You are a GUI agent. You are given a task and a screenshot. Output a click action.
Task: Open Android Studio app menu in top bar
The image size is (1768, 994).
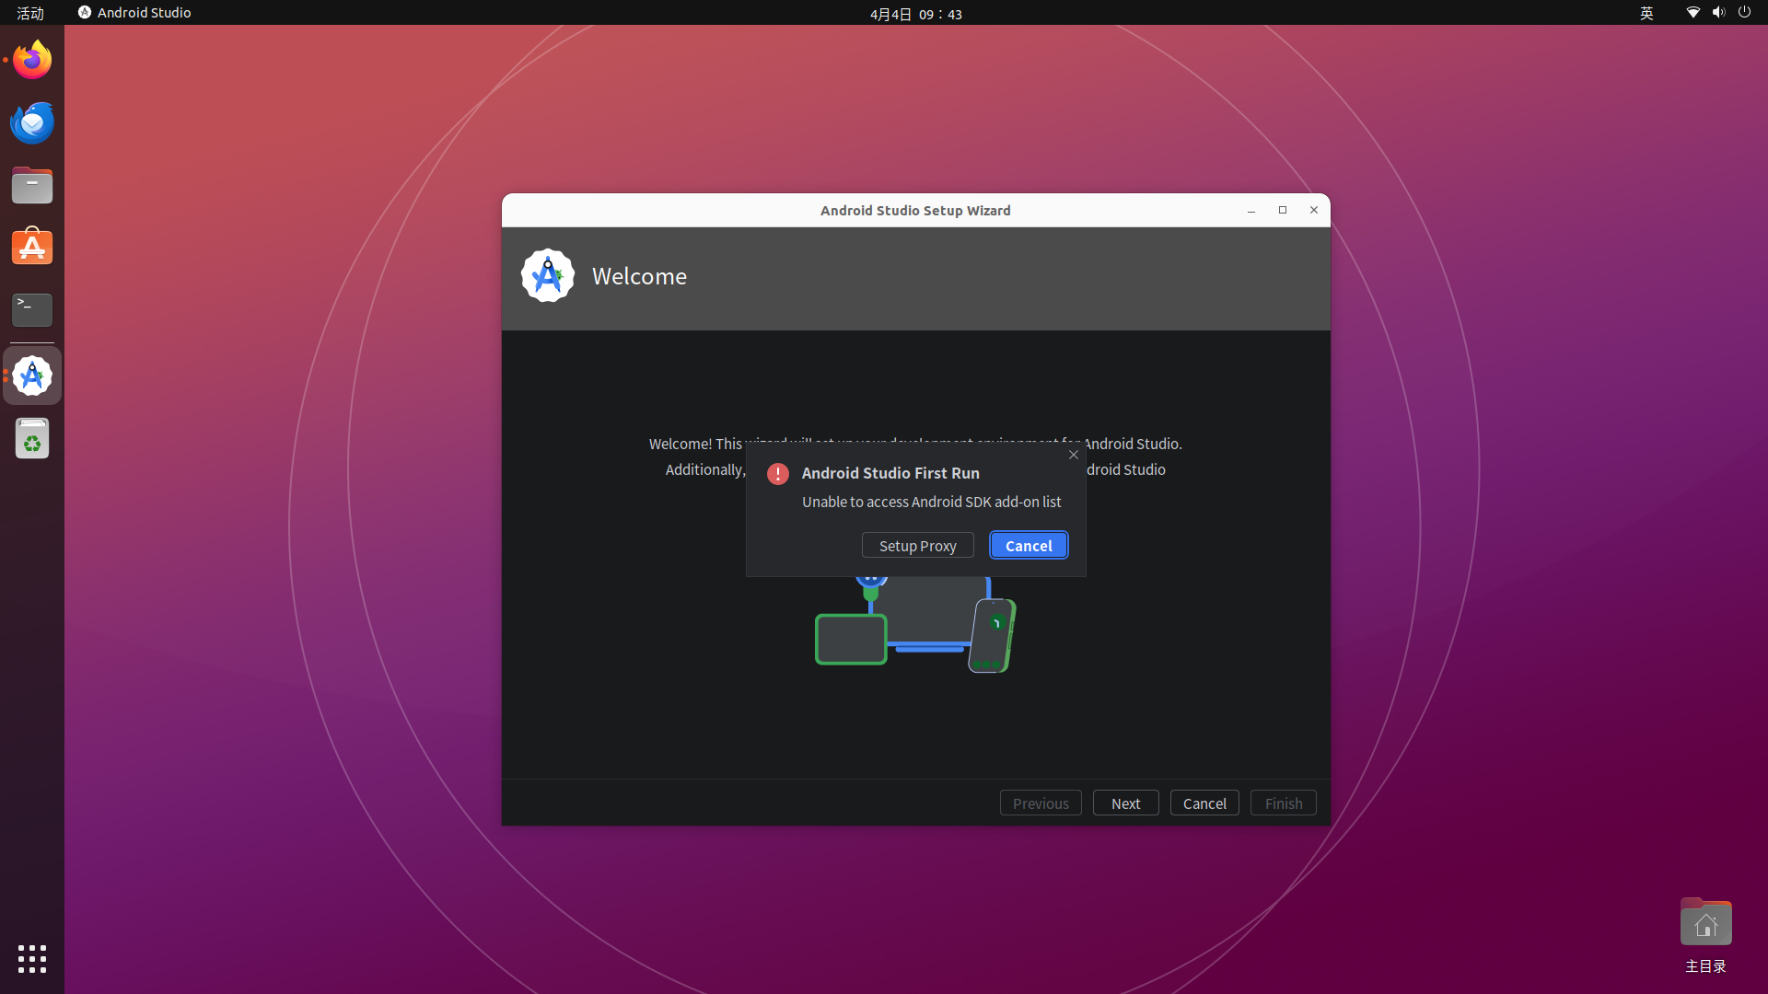tap(135, 13)
